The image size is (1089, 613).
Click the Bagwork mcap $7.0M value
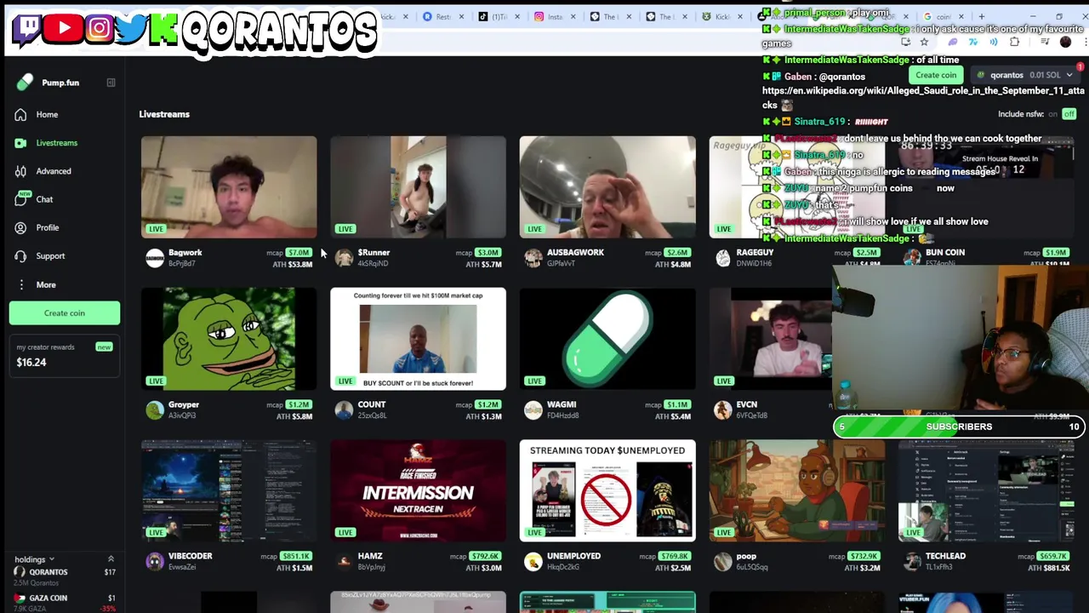point(299,253)
